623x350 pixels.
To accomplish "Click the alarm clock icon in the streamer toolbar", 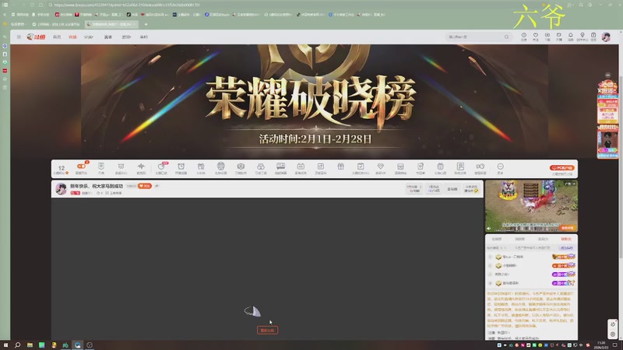I will tap(181, 168).
